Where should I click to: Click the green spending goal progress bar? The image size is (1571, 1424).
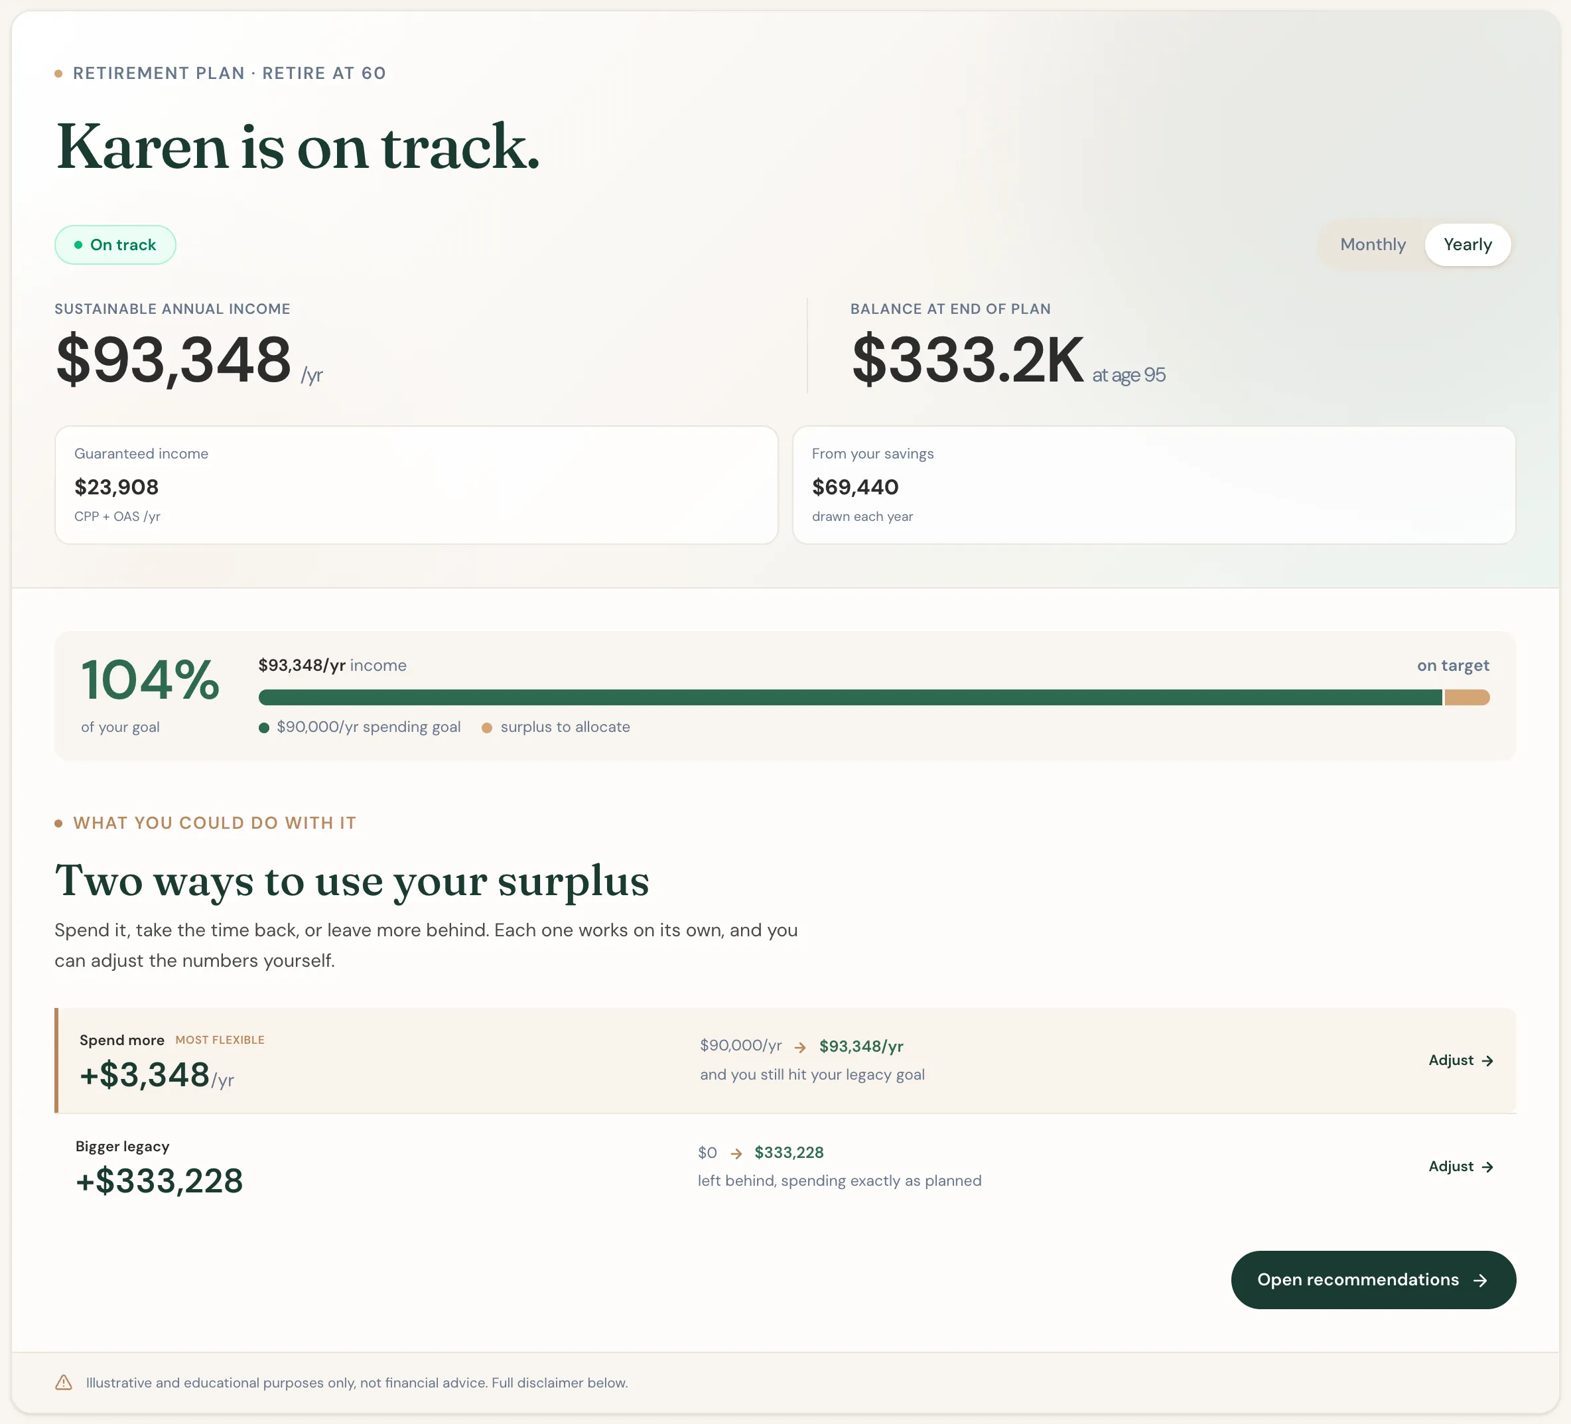pos(850,697)
